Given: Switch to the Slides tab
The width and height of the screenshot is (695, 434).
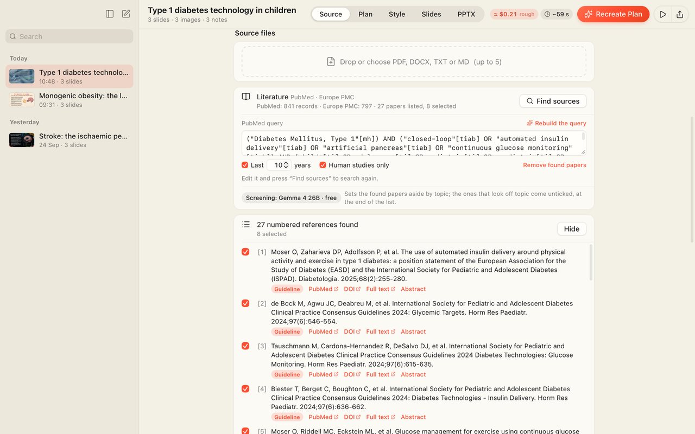Looking at the screenshot, I should (431, 14).
